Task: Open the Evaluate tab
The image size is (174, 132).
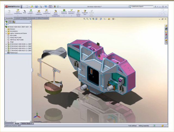Action: [x=32, y=18]
